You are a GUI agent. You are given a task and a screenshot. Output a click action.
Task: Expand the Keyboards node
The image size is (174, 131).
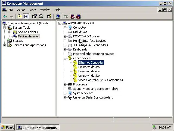[x=65, y=49]
